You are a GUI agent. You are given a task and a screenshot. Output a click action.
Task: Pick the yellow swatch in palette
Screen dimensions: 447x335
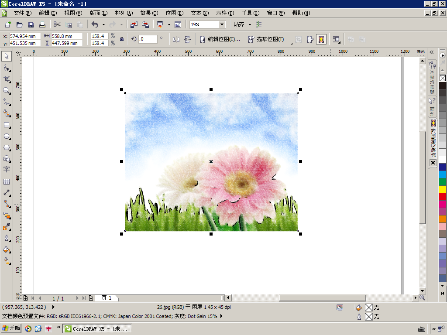click(443, 189)
